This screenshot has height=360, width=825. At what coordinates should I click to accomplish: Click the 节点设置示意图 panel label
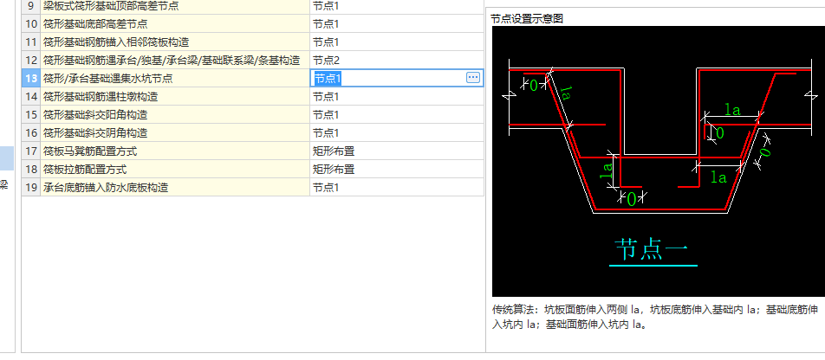click(527, 19)
